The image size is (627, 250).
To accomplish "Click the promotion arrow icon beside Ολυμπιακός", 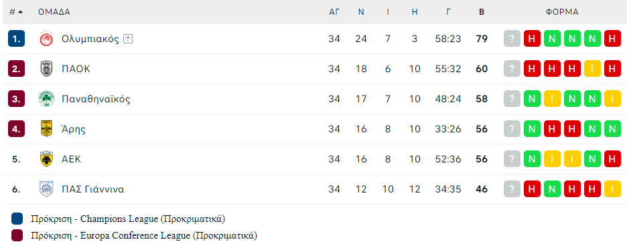I will tap(127, 39).
